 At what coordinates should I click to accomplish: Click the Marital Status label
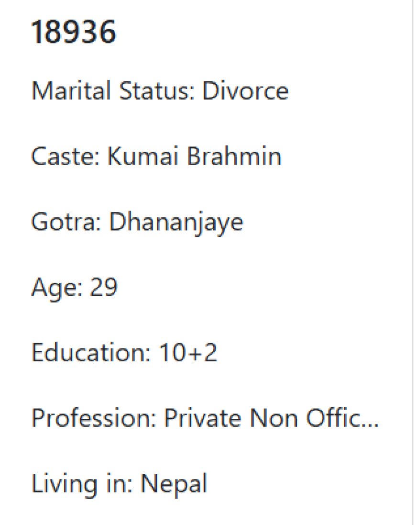pos(113,90)
